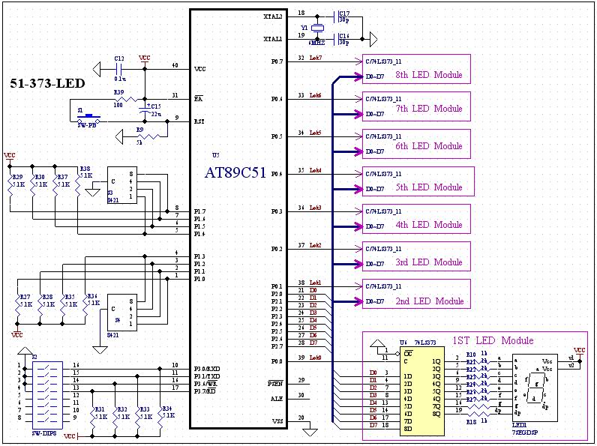Select the S4 8421 switch block
The width and height of the screenshot is (597, 446).
tap(121, 313)
